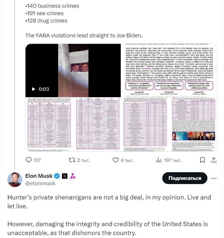224x238 pixels.
Task: Click the share post icon
Action: [213, 160]
